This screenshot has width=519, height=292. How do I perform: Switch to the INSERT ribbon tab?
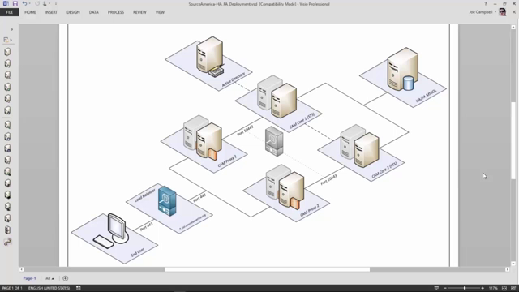click(51, 12)
